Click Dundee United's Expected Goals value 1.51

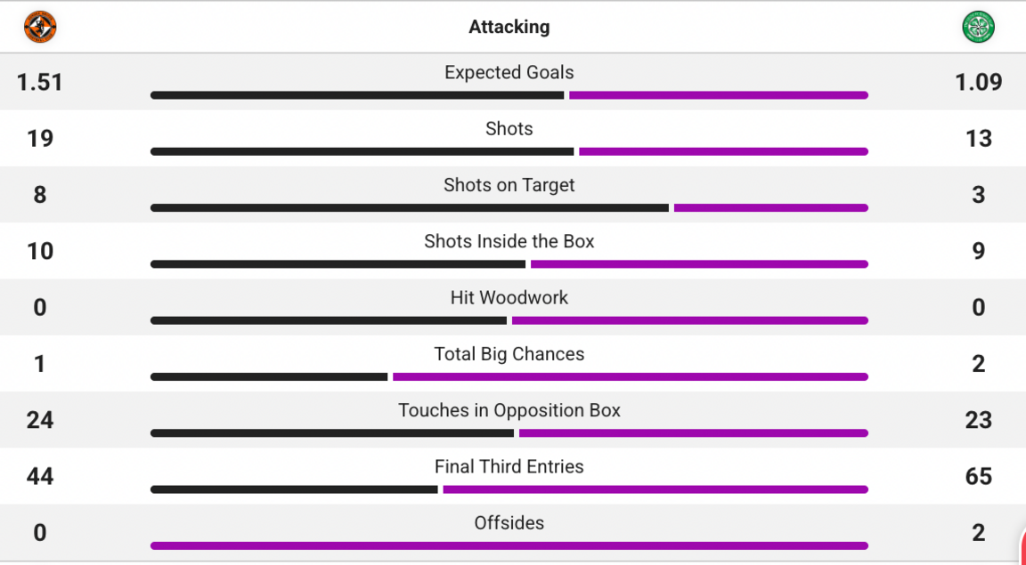pos(40,82)
